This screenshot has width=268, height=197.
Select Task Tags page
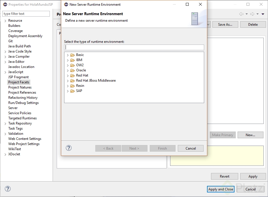pyautogui.click(x=15, y=128)
